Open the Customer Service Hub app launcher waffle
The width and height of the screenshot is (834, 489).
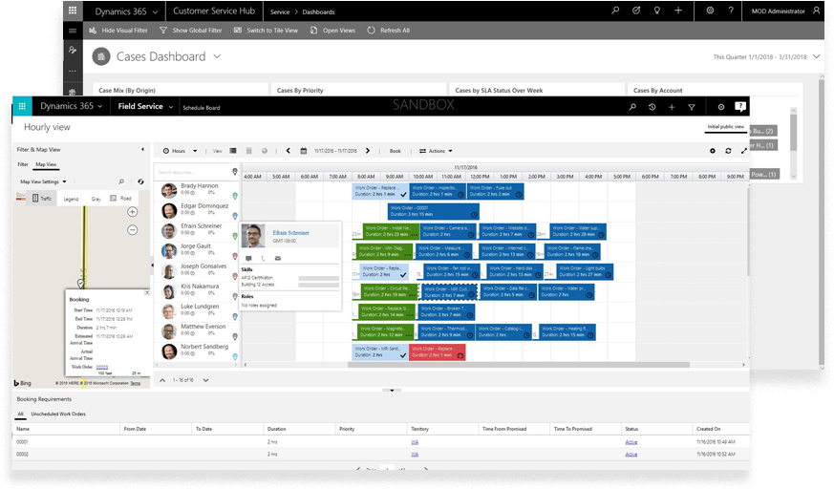pyautogui.click(x=73, y=11)
